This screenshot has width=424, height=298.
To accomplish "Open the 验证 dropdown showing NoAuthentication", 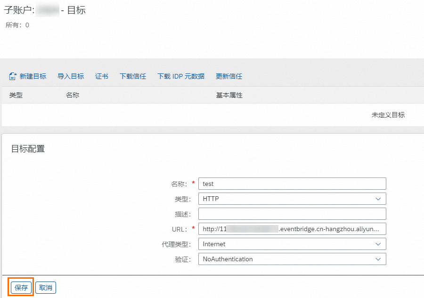I will (x=292, y=259).
